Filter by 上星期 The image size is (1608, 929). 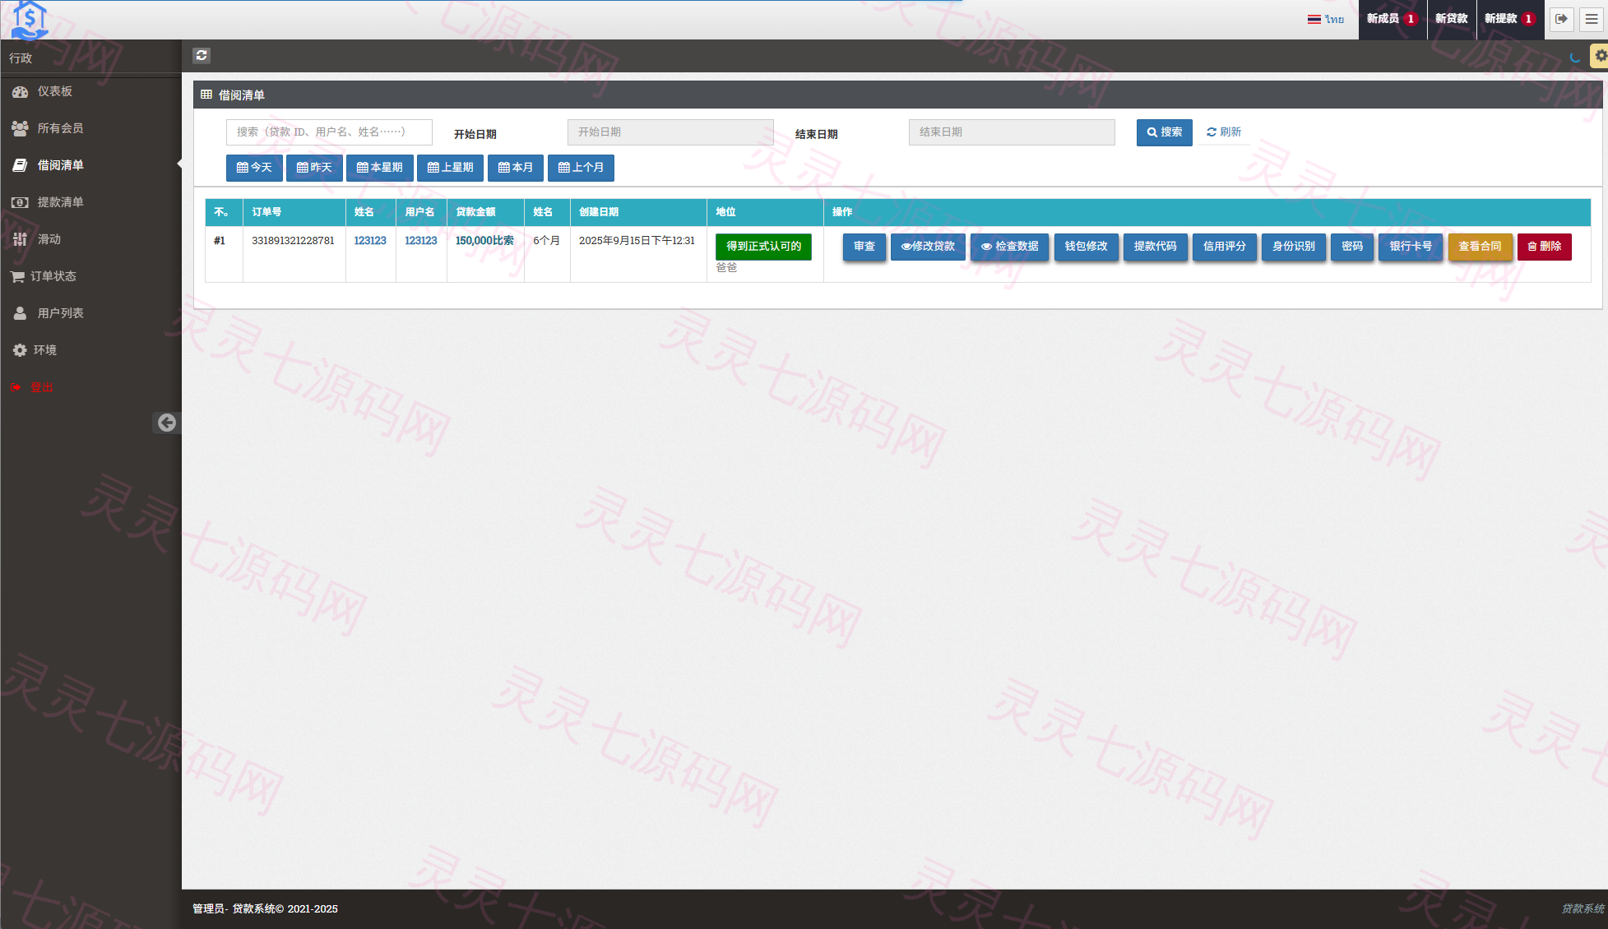coord(451,168)
